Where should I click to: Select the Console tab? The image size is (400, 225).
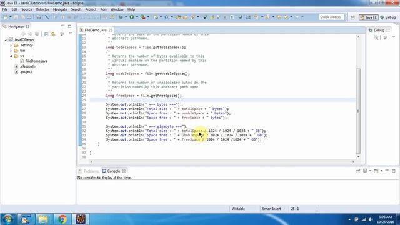113,171
